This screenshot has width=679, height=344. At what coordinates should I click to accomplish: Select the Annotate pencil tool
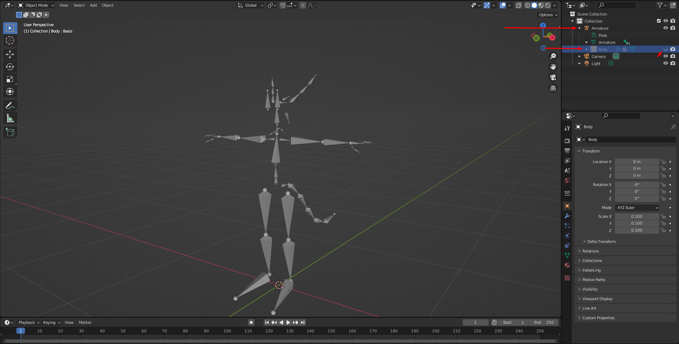[10, 106]
